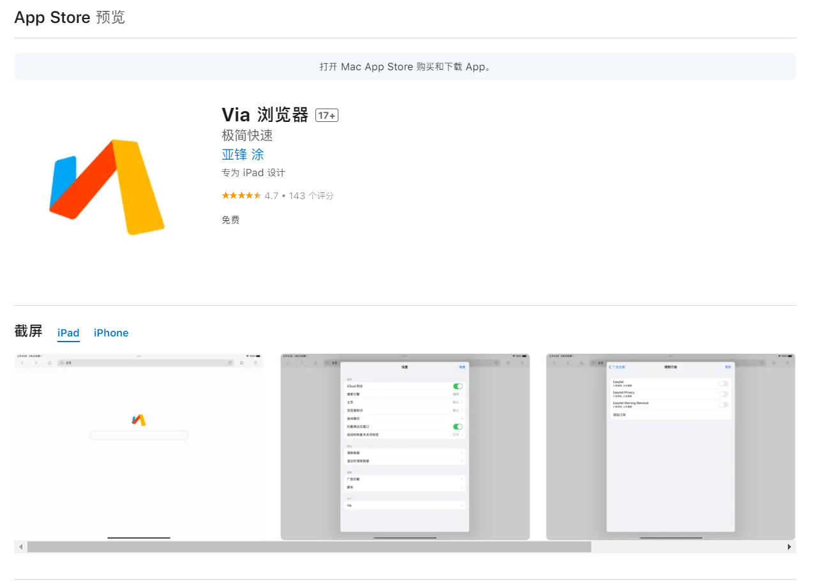Click the star rating icons
The width and height of the screenshot is (839, 588).
(x=241, y=196)
